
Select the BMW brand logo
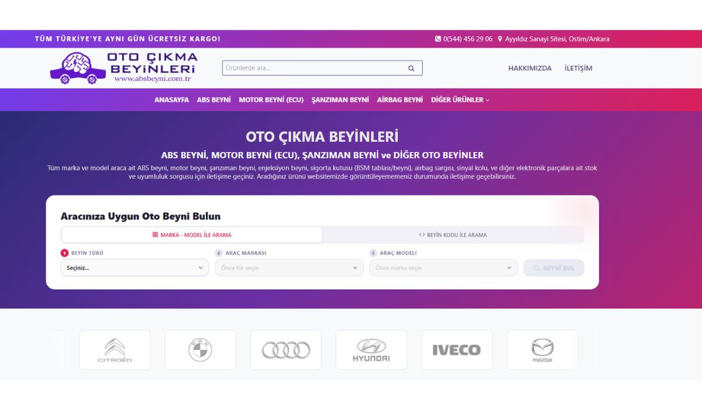[200, 350]
